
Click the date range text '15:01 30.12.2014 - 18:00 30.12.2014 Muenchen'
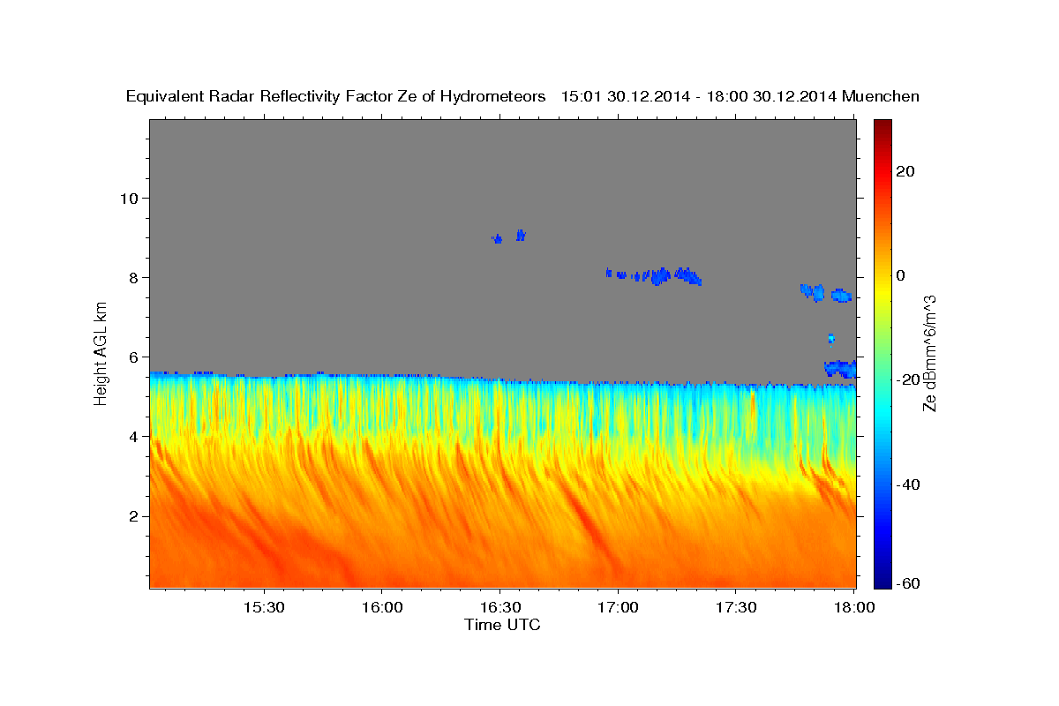click(x=740, y=97)
